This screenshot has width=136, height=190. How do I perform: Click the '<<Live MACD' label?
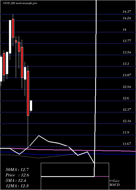pos(115,183)
